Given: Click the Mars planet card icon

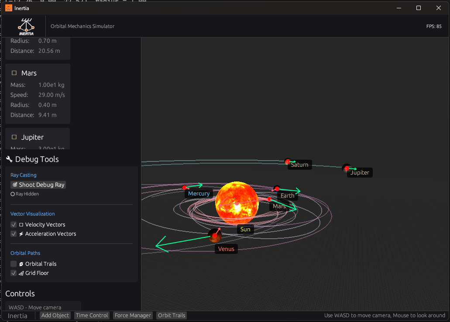Looking at the screenshot, I should tap(14, 73).
